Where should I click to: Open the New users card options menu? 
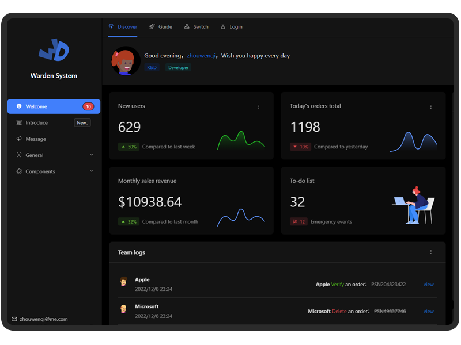(x=259, y=106)
